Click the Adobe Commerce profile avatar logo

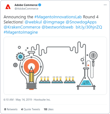click(x=8, y=7)
